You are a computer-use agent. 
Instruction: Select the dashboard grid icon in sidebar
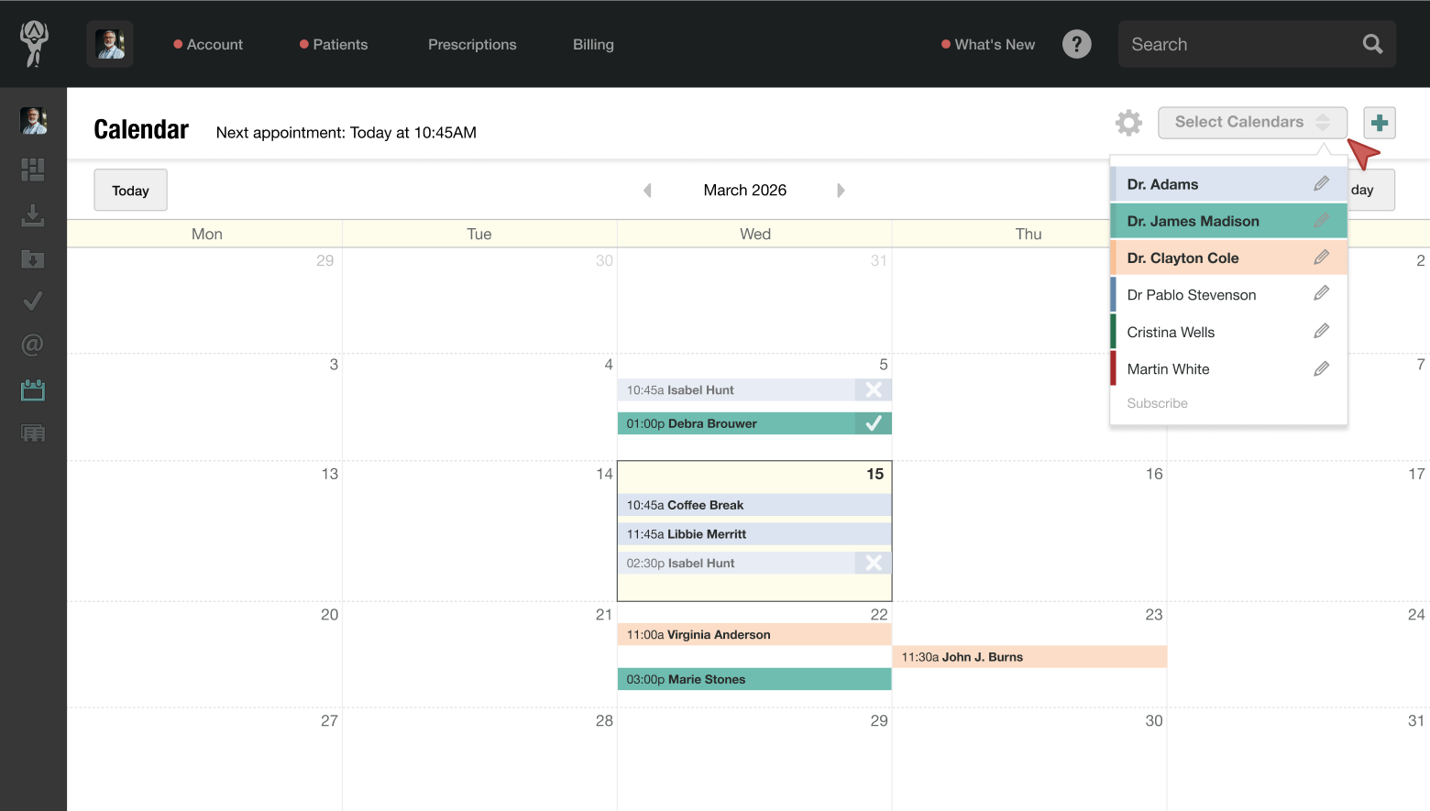pyautogui.click(x=32, y=169)
